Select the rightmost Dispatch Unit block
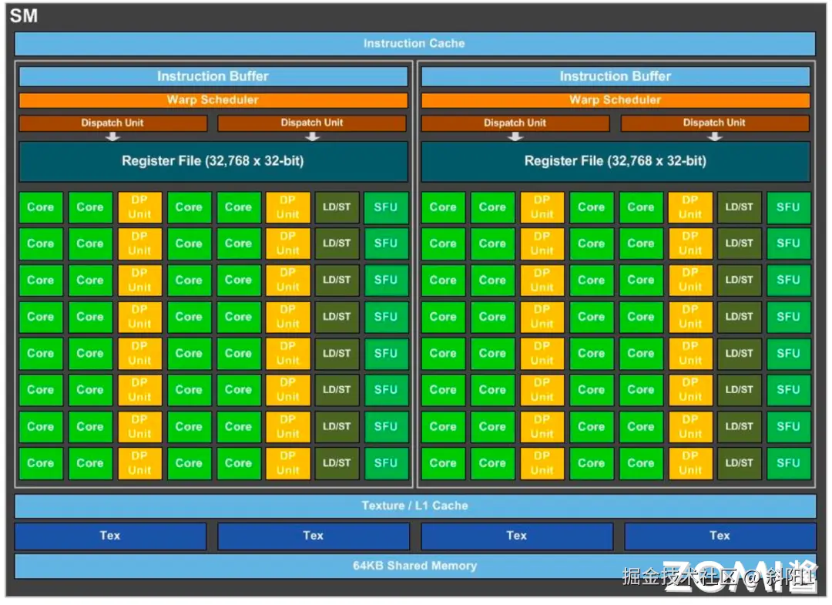Screen dimensions: 832x605 click(x=715, y=123)
